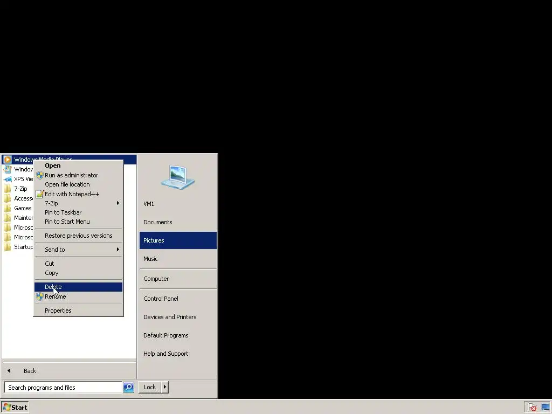Select Pin to Taskbar
This screenshot has height=414, width=552.
(x=78, y=212)
